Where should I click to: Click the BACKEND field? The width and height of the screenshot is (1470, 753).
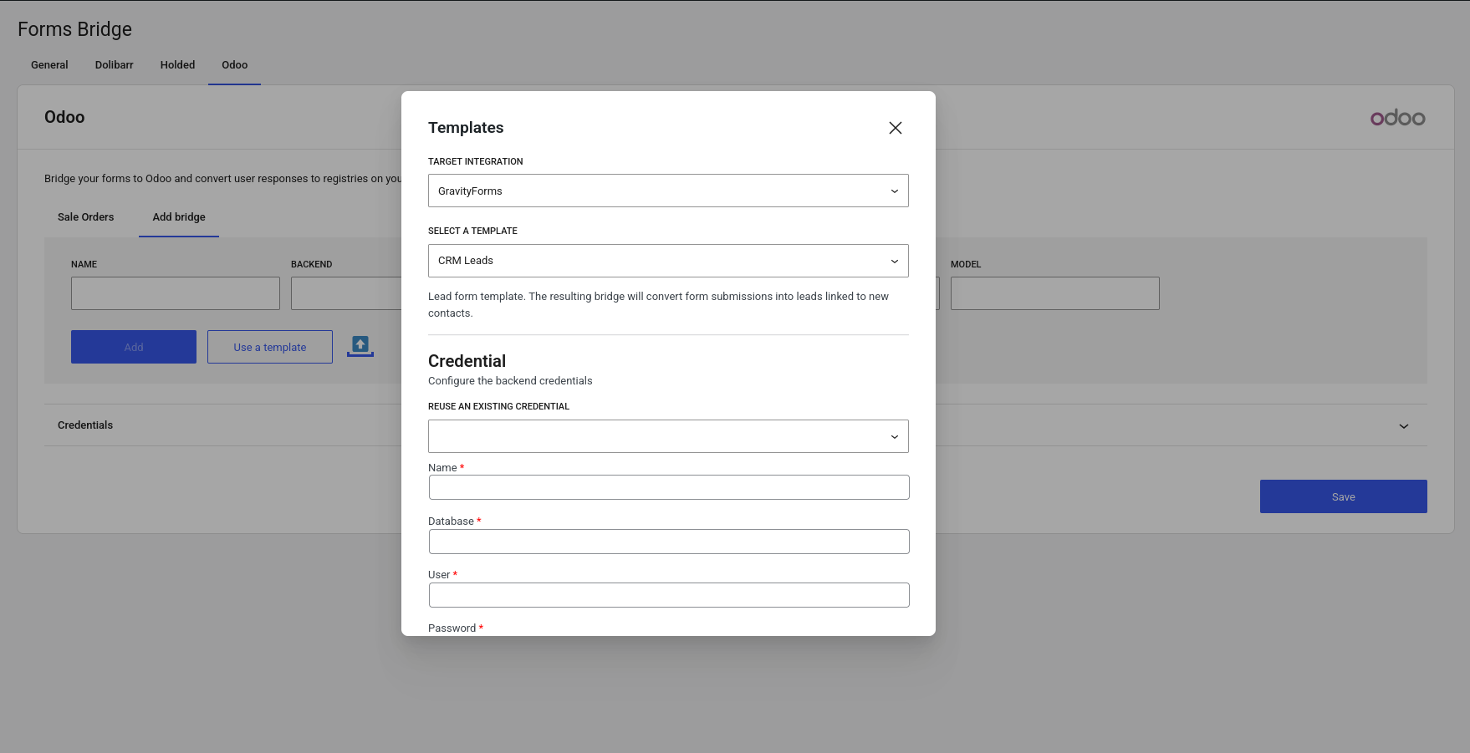pyautogui.click(x=346, y=293)
